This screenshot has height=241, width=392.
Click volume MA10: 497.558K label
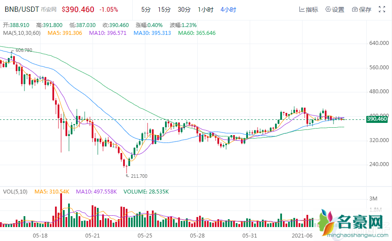(x=96, y=192)
